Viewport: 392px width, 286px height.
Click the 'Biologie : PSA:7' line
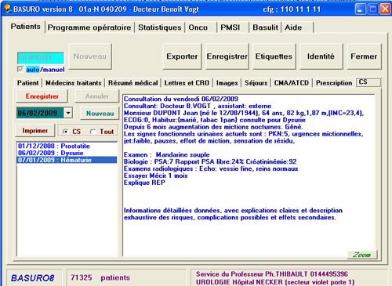(x=210, y=161)
